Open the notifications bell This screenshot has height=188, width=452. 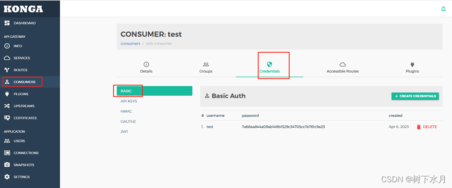click(x=443, y=9)
